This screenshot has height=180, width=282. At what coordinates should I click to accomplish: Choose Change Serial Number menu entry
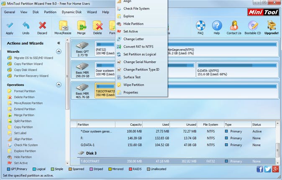(141, 62)
